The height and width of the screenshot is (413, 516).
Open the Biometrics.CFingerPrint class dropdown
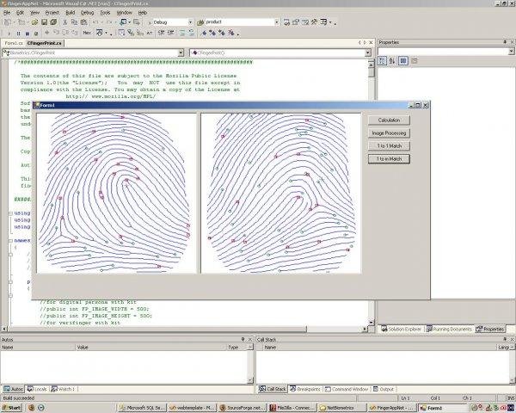[x=181, y=52]
